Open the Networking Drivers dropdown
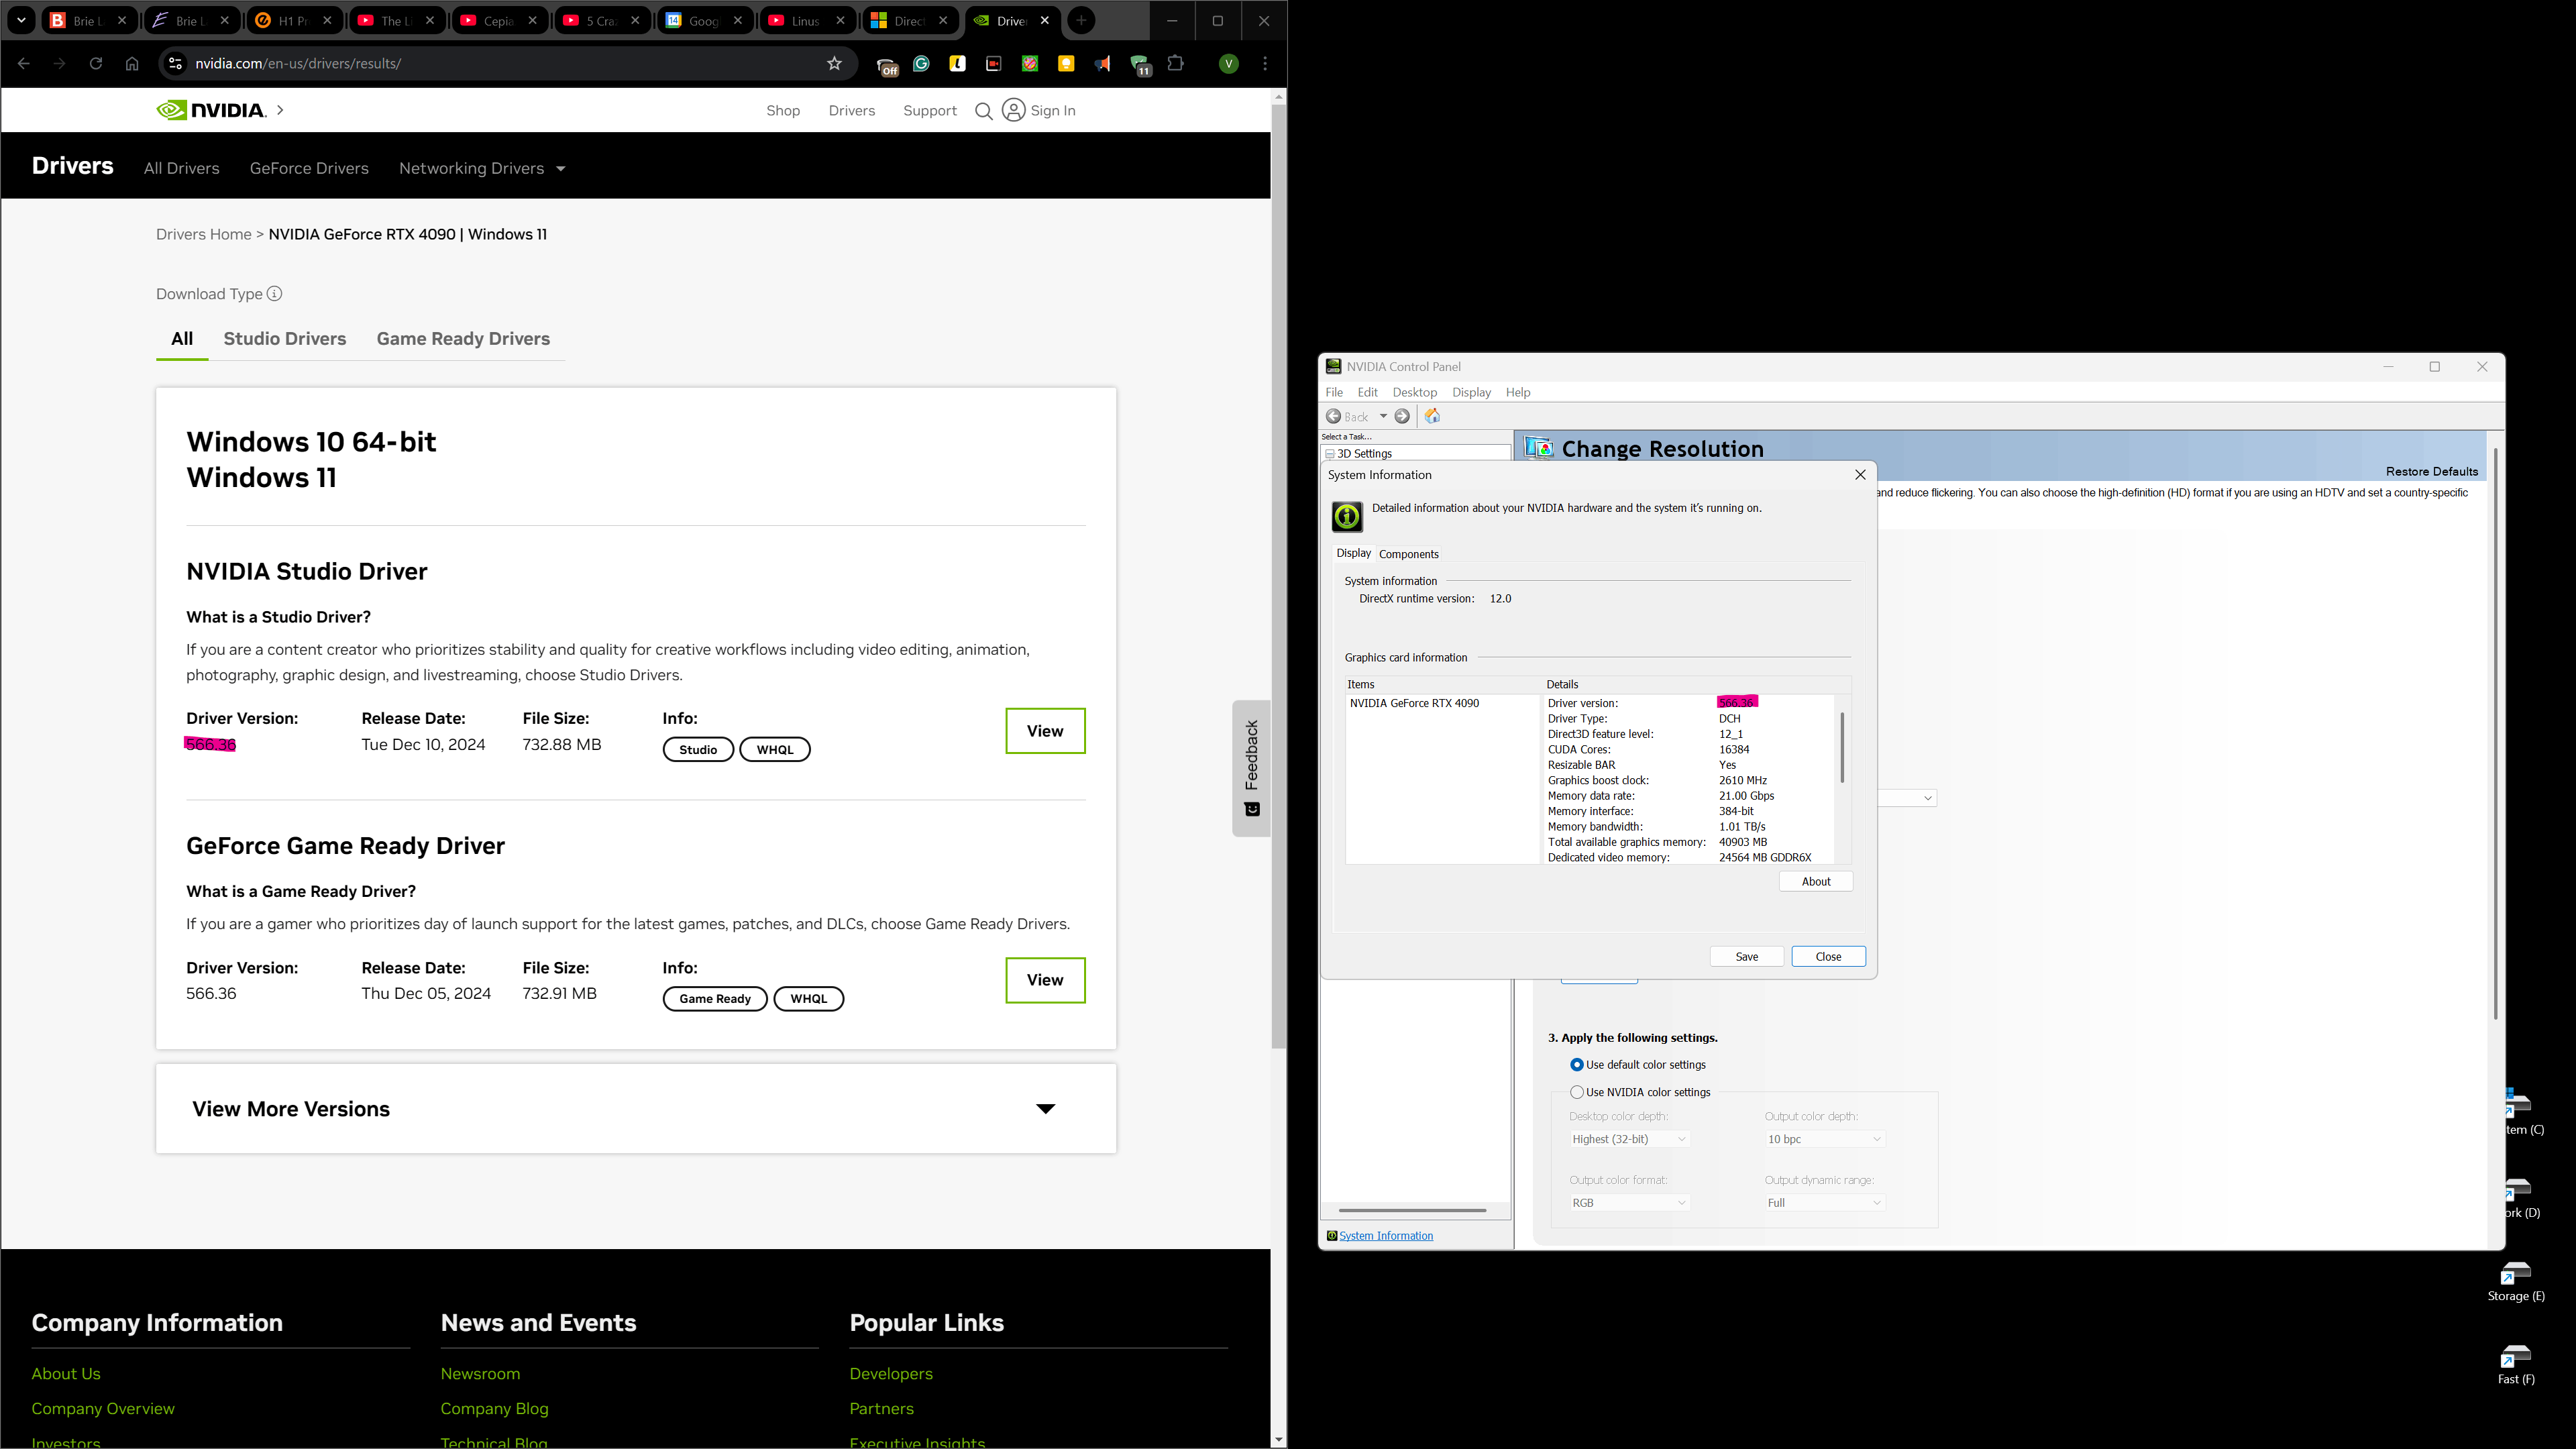The width and height of the screenshot is (2576, 1449). [560, 169]
